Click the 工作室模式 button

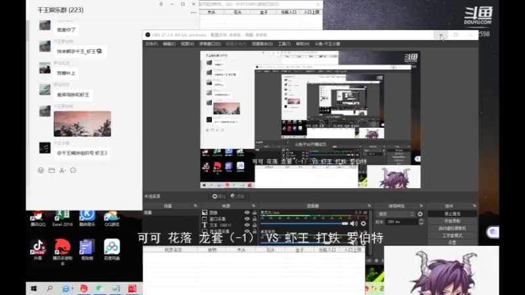pyautogui.click(x=452, y=235)
